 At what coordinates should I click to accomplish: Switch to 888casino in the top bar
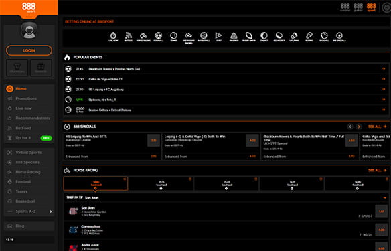345,7
